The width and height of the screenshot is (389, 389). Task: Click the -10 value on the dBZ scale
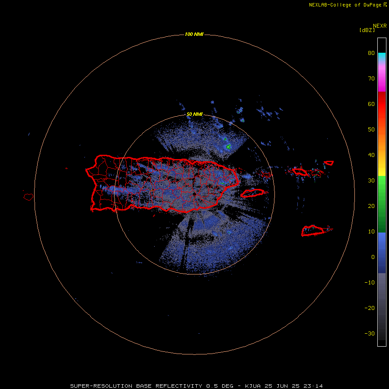click(370, 283)
